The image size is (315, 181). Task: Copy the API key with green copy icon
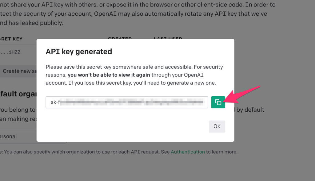pyautogui.click(x=218, y=102)
